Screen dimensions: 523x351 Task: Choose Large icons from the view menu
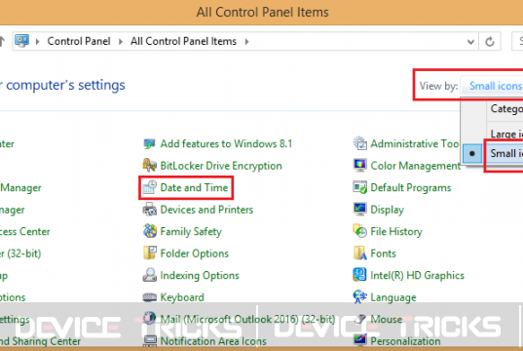pyautogui.click(x=506, y=134)
